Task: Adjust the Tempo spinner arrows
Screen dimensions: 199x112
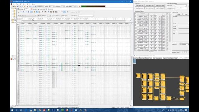Action: click(x=54, y=6)
